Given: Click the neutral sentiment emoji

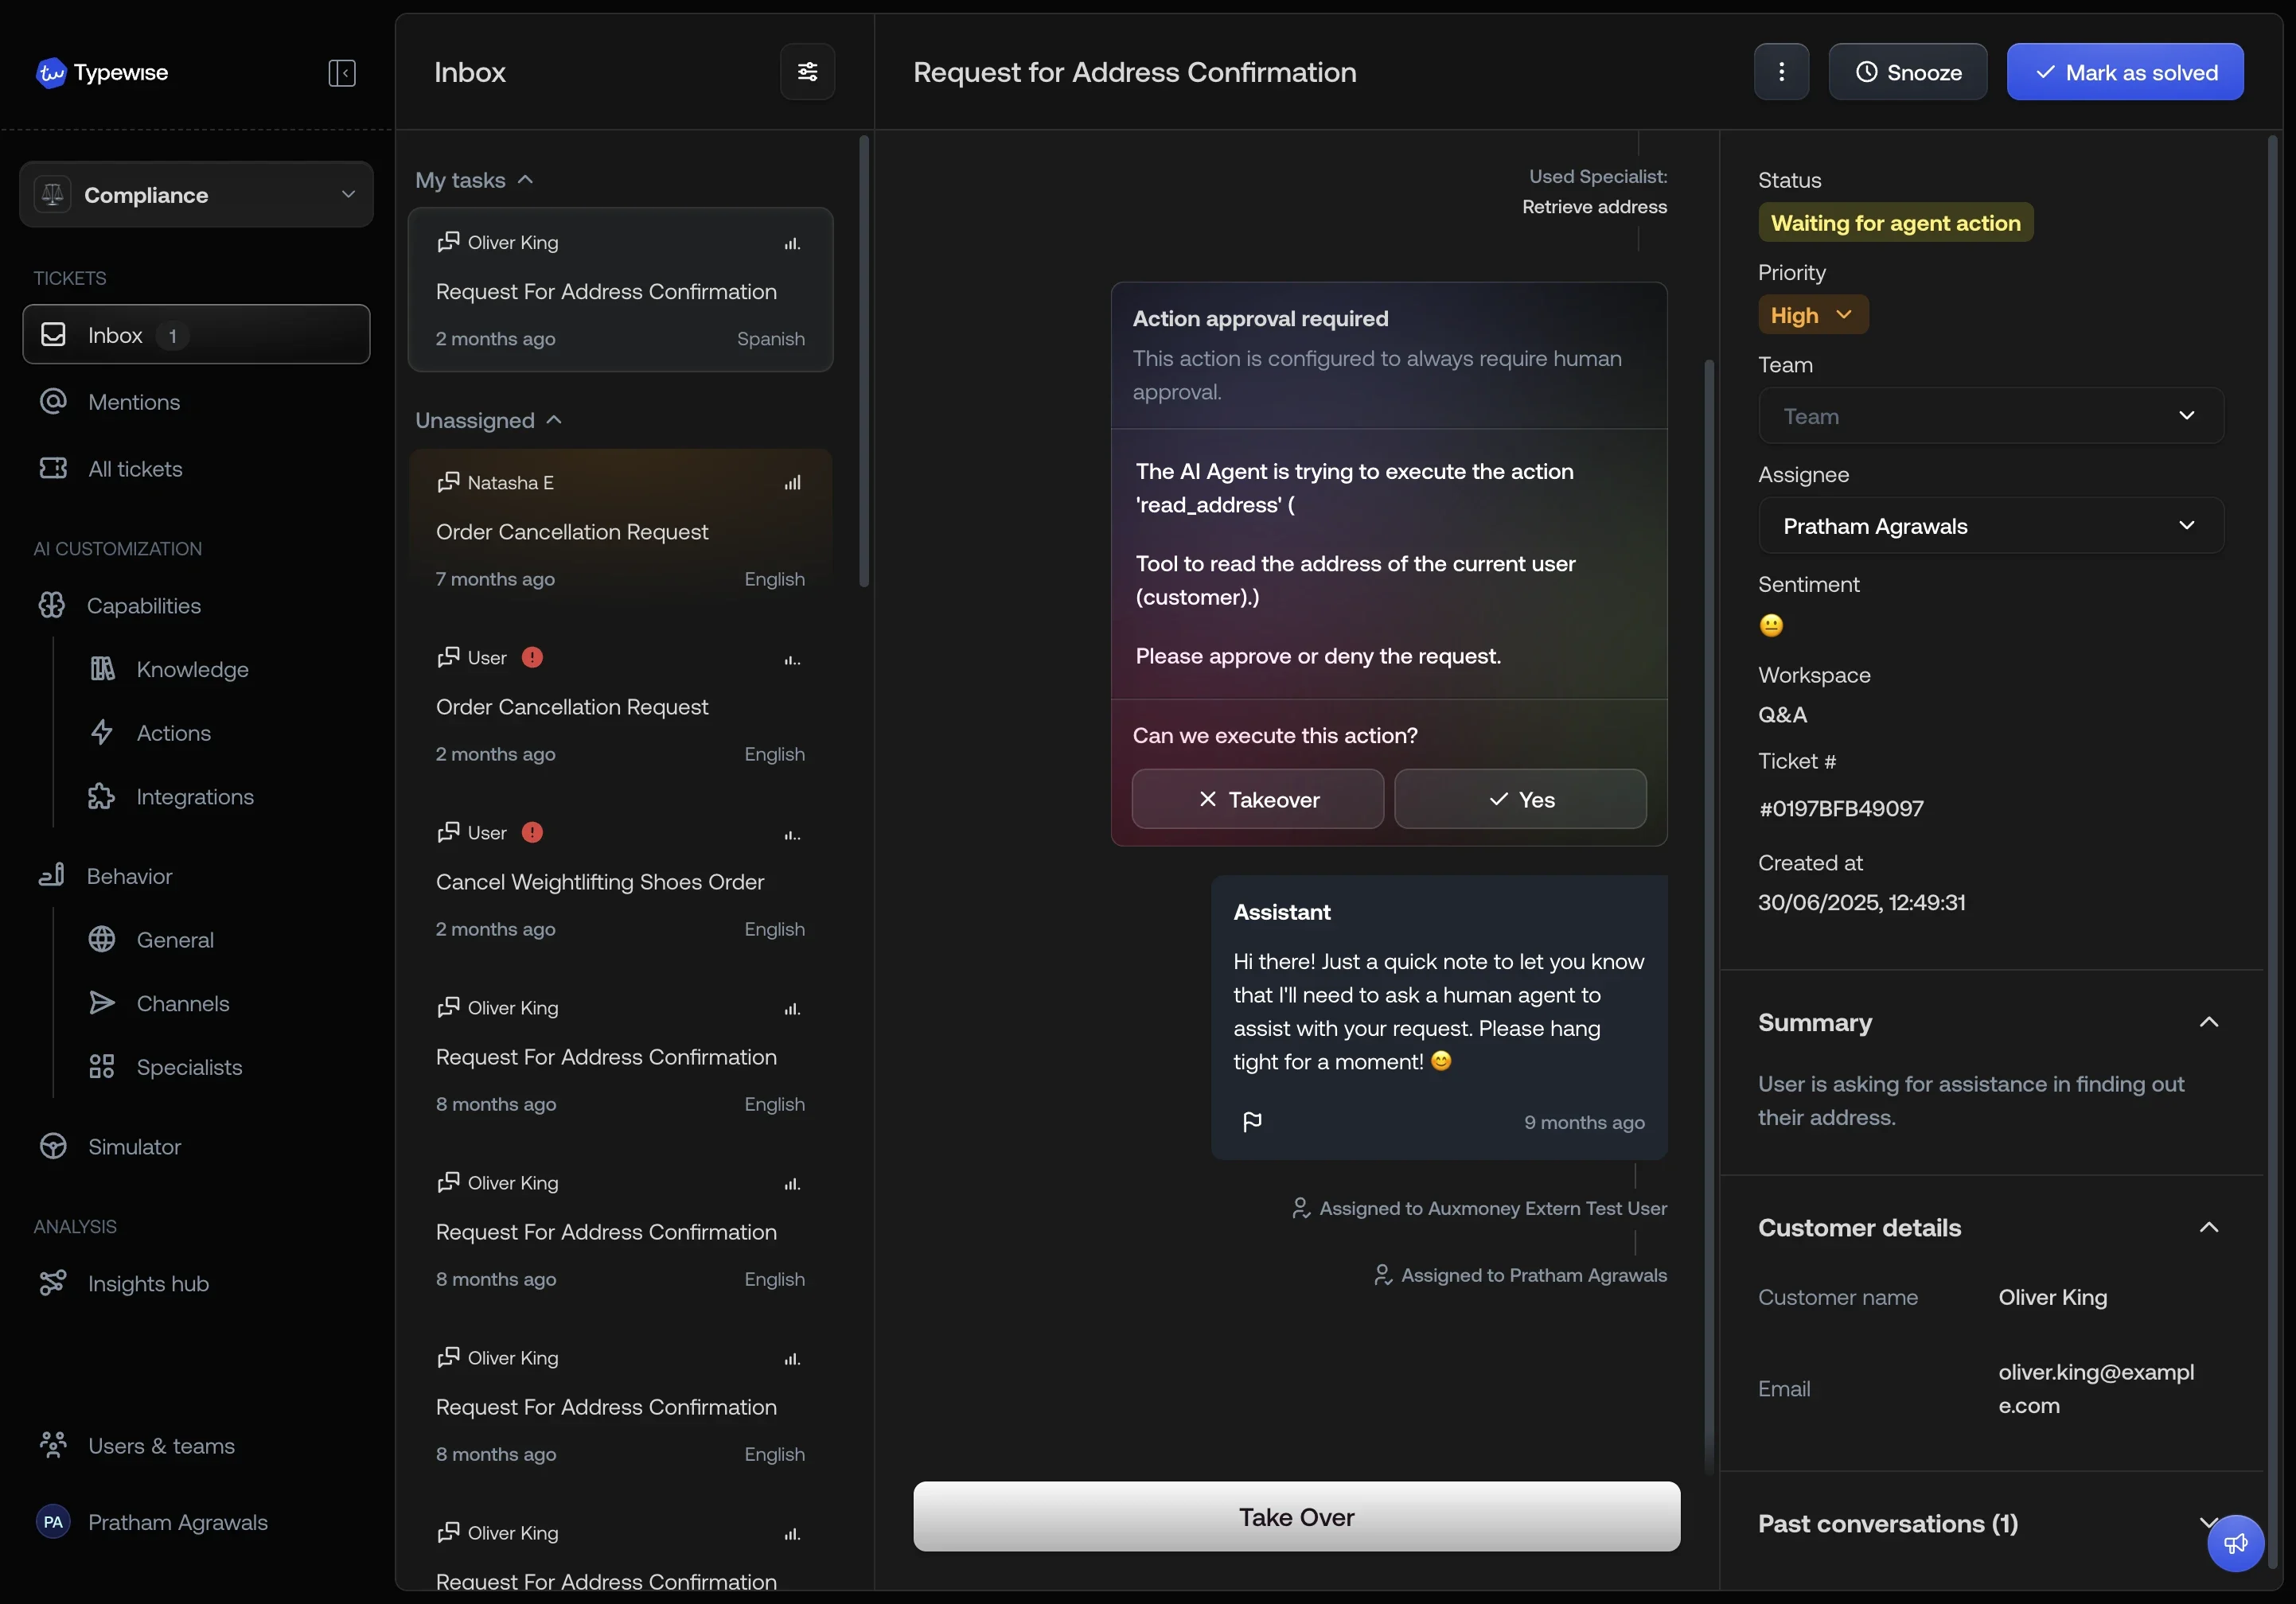Looking at the screenshot, I should point(1771,625).
